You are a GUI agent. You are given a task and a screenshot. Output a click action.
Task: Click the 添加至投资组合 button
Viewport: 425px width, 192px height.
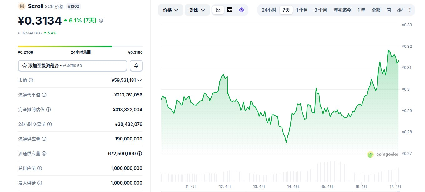pos(72,66)
